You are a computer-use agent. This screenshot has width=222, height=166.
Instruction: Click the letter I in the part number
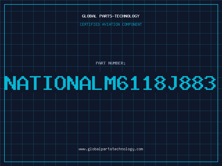click(48, 83)
